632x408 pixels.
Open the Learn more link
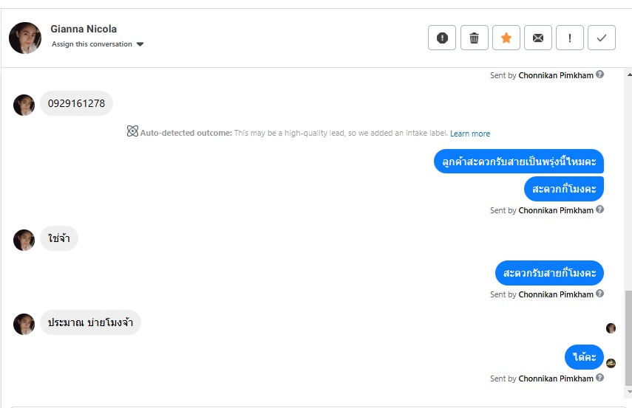click(x=470, y=134)
